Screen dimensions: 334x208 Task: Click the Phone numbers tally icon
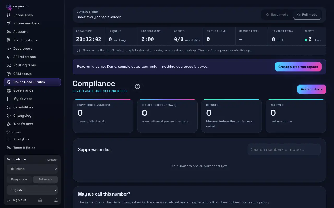click(x=9, y=23)
